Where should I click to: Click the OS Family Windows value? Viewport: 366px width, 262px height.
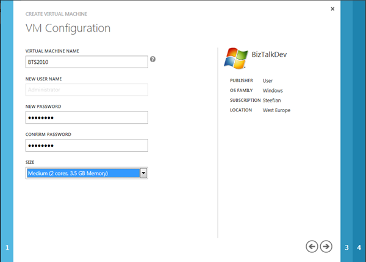pyautogui.click(x=273, y=90)
